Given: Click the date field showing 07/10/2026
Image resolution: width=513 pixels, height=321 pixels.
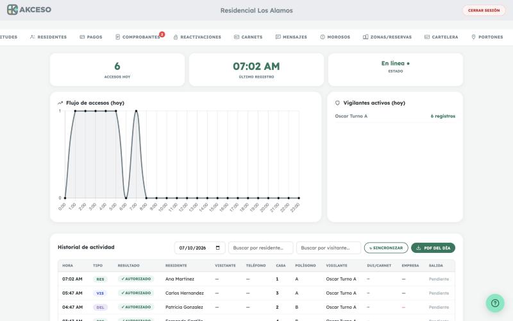Looking at the screenshot, I should click(x=199, y=248).
